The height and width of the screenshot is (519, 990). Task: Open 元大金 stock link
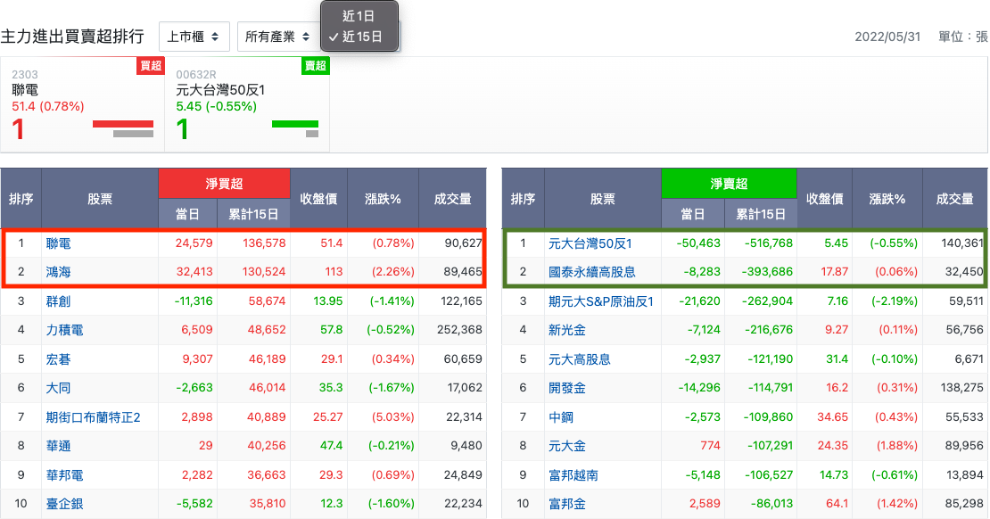tap(566, 446)
